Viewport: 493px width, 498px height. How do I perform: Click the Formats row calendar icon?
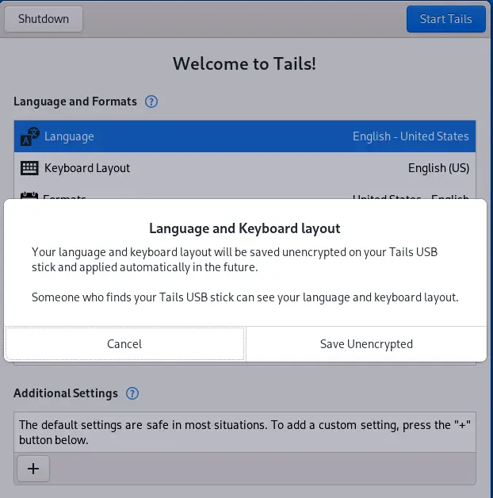[x=29, y=196]
